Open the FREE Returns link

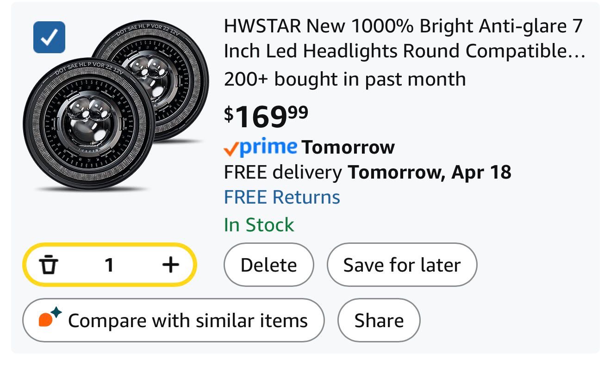pyautogui.click(x=282, y=197)
